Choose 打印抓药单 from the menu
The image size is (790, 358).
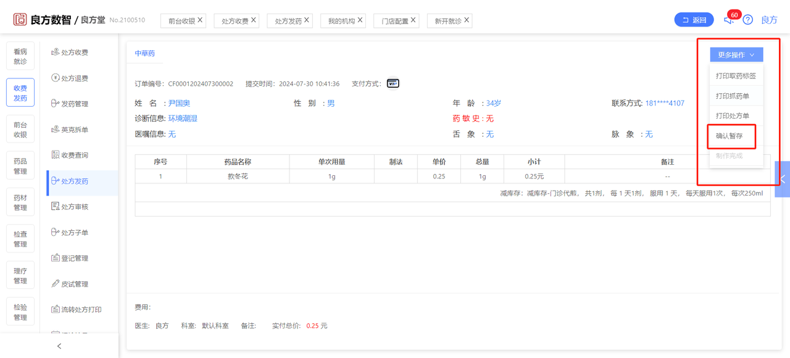point(736,96)
